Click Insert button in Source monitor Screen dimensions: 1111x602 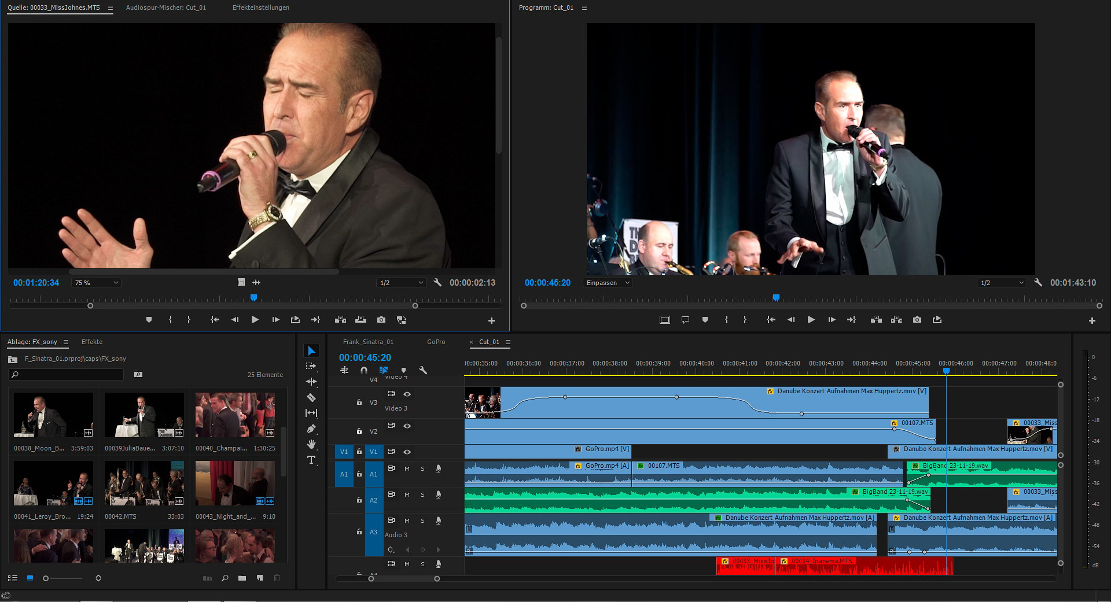[x=340, y=320]
